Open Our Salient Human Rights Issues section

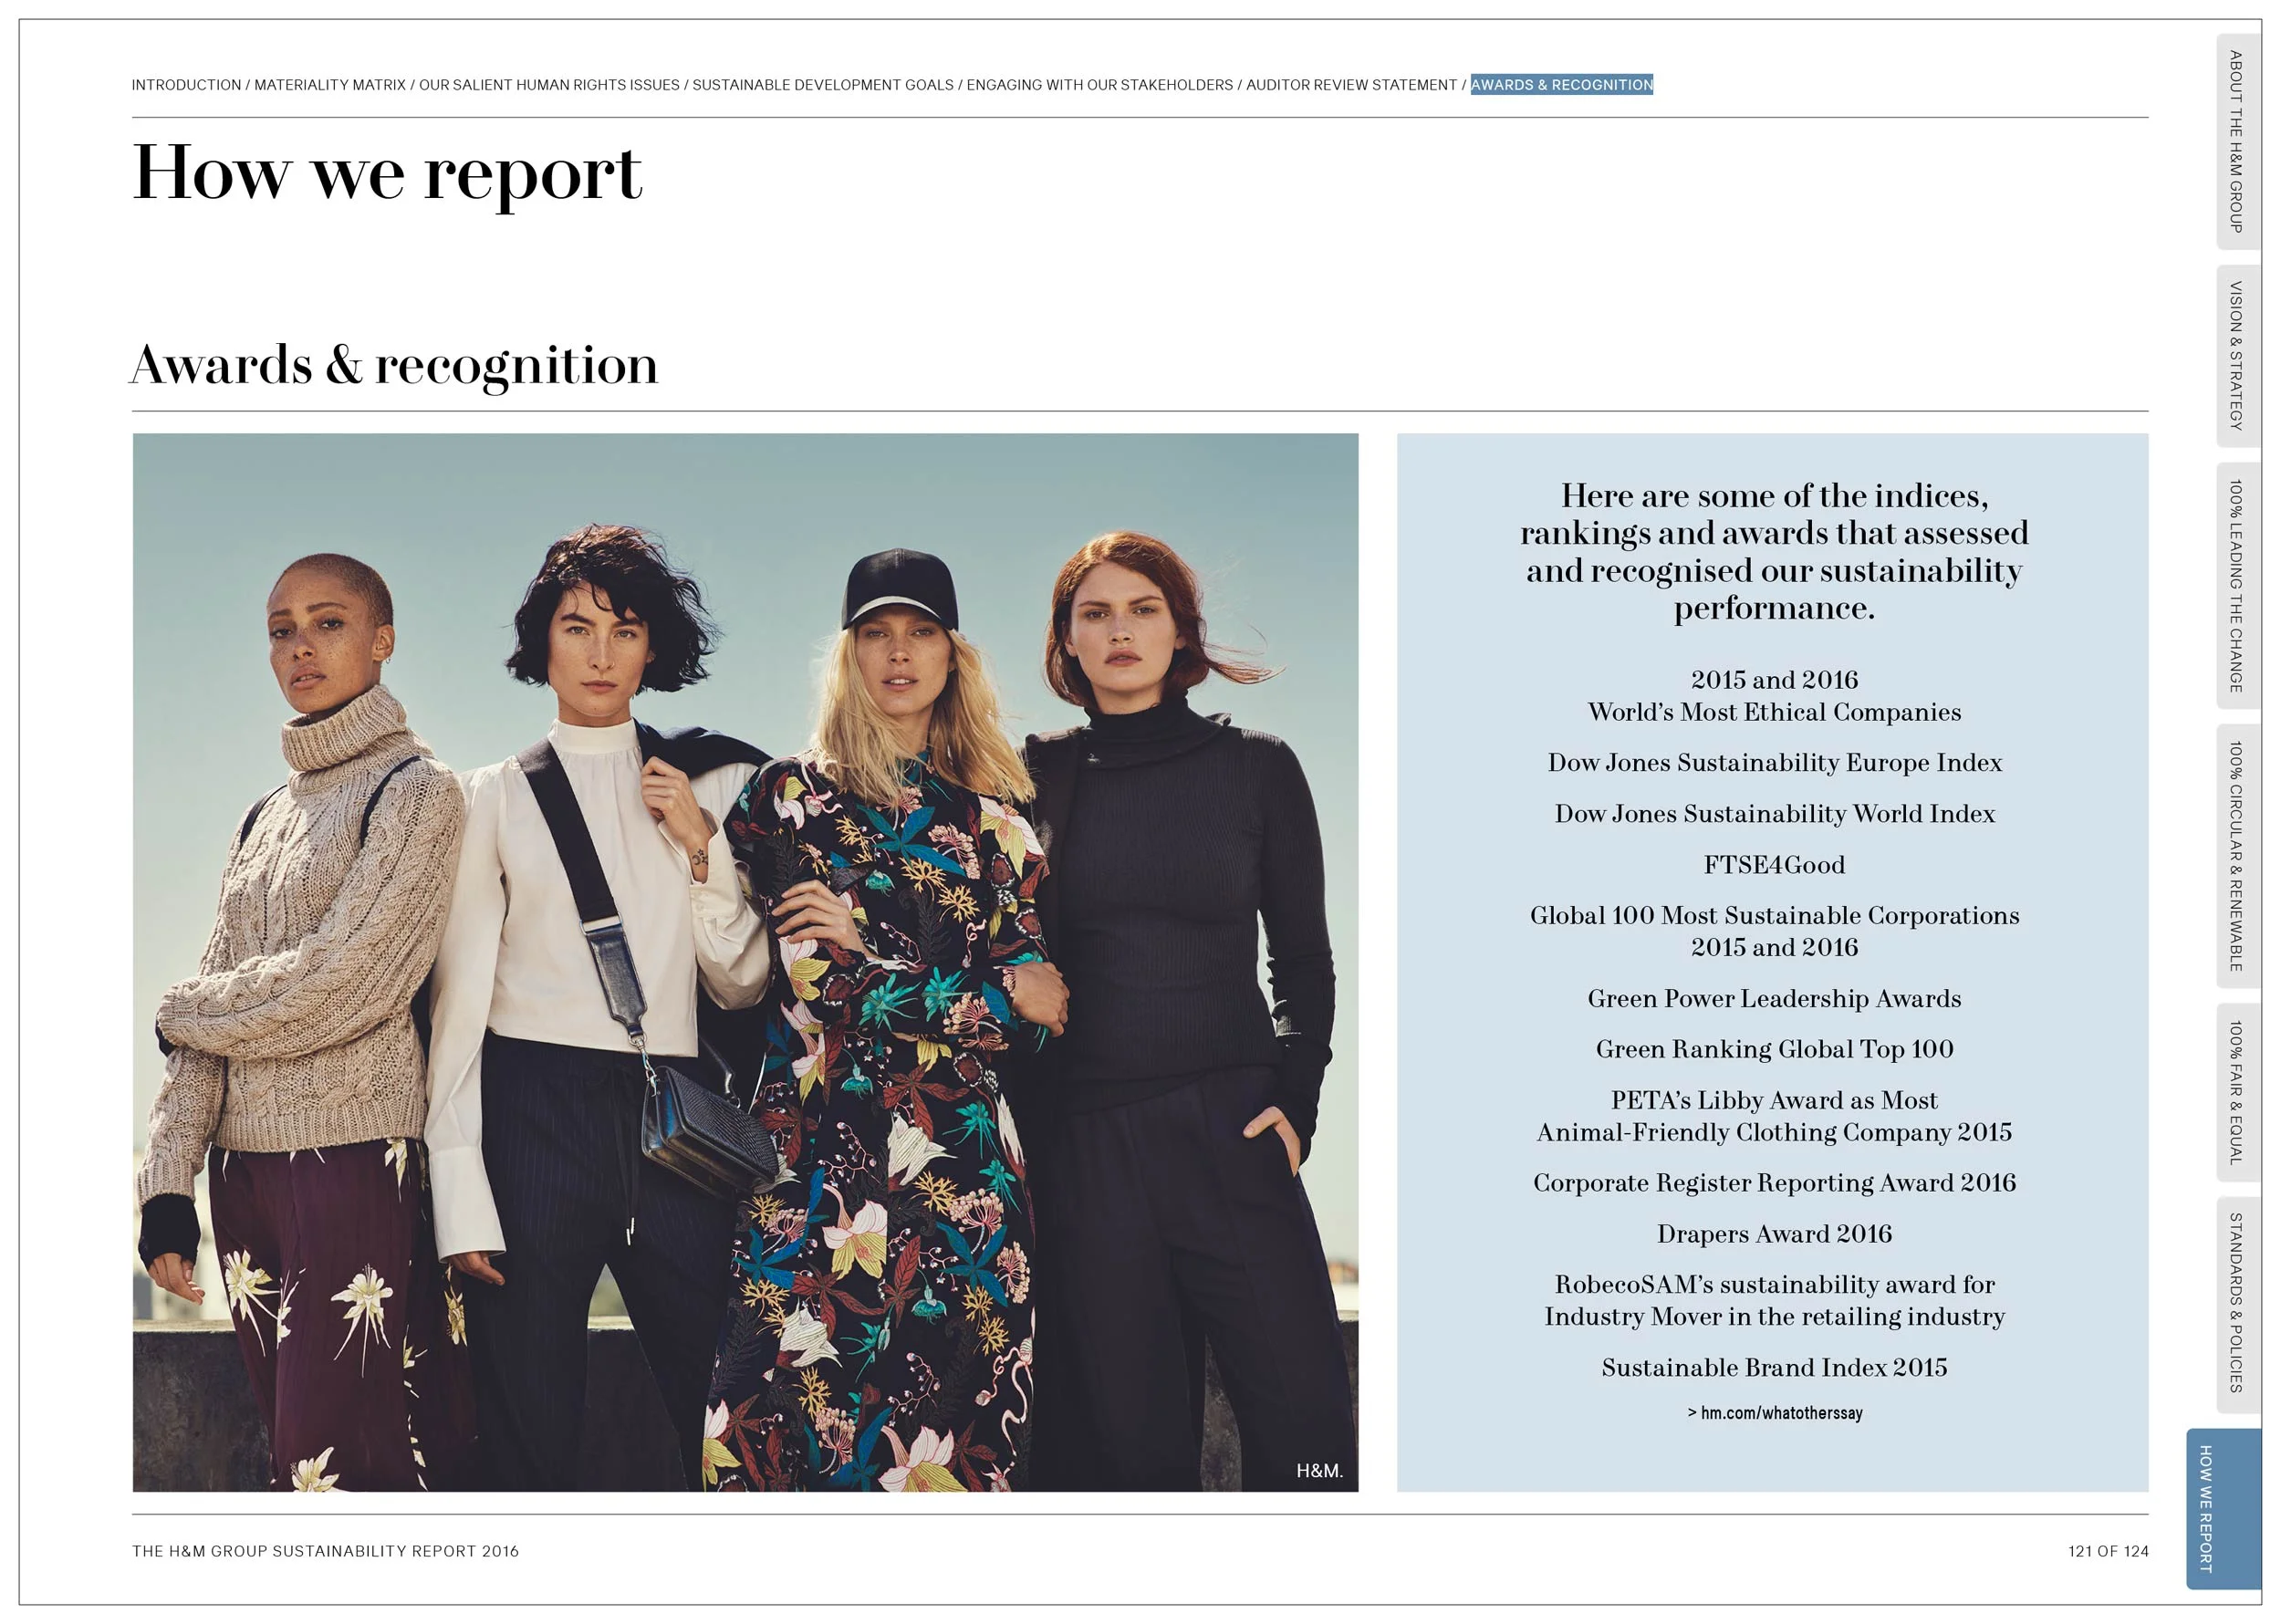[x=548, y=85]
